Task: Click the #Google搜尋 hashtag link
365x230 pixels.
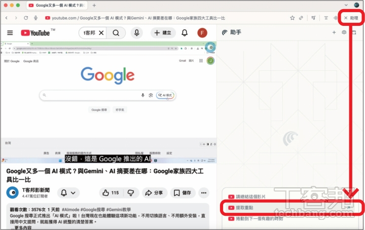Action: (93, 210)
